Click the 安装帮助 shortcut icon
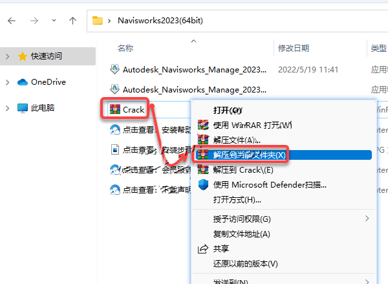Screen dimensions: 388x284 click(x=115, y=129)
